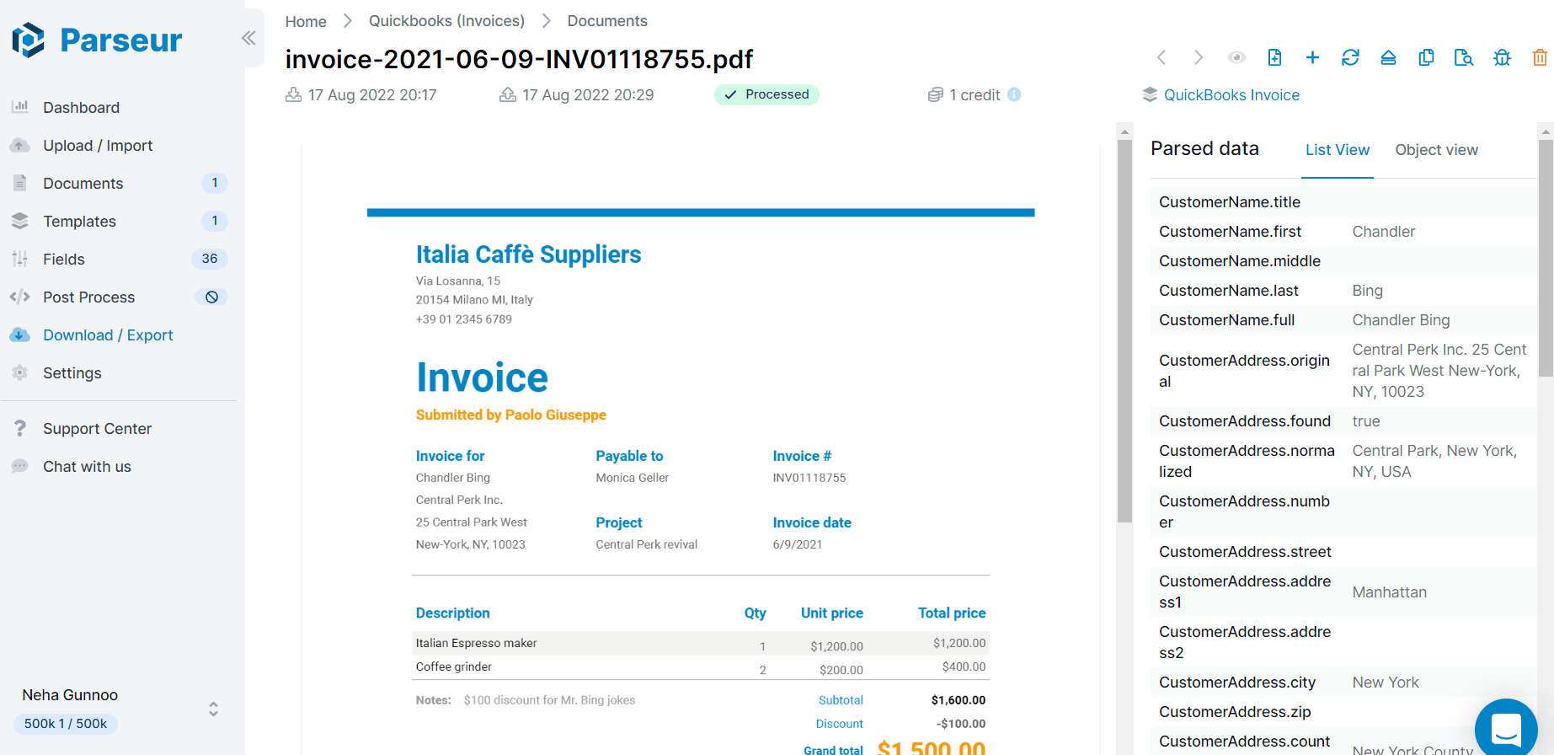Image resolution: width=1554 pixels, height=755 pixels.
Task: Click the Templates layers icon
Action: (x=20, y=221)
